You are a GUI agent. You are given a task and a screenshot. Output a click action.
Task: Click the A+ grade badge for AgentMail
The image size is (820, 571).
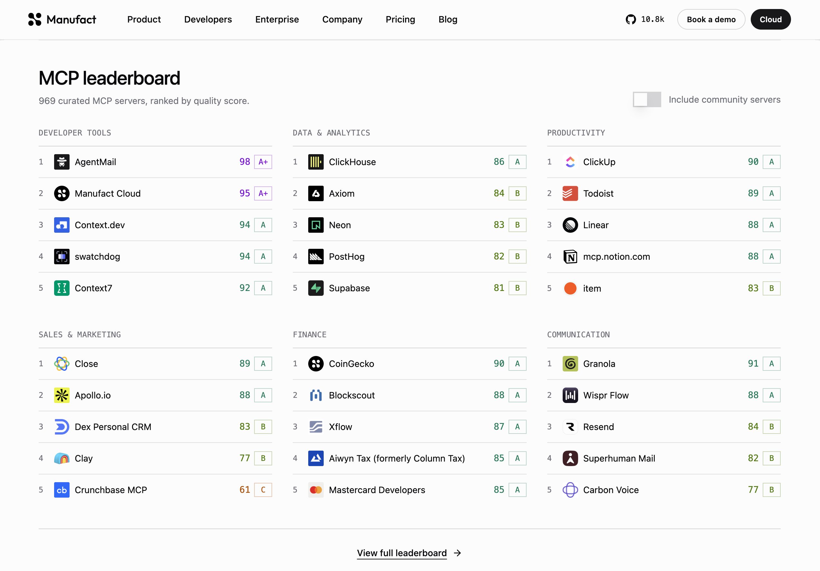pyautogui.click(x=263, y=162)
